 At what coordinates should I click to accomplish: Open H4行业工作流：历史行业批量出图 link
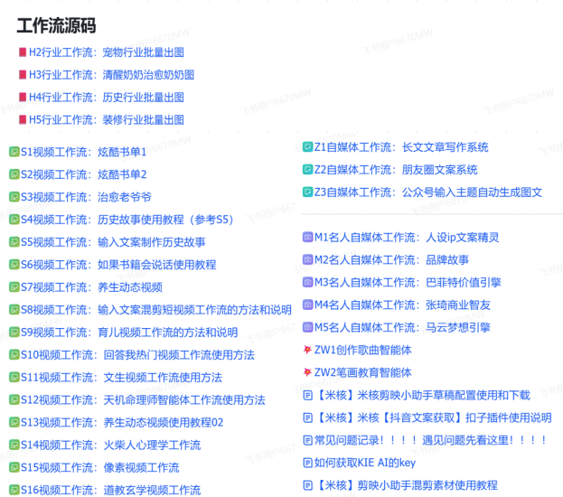click(107, 98)
